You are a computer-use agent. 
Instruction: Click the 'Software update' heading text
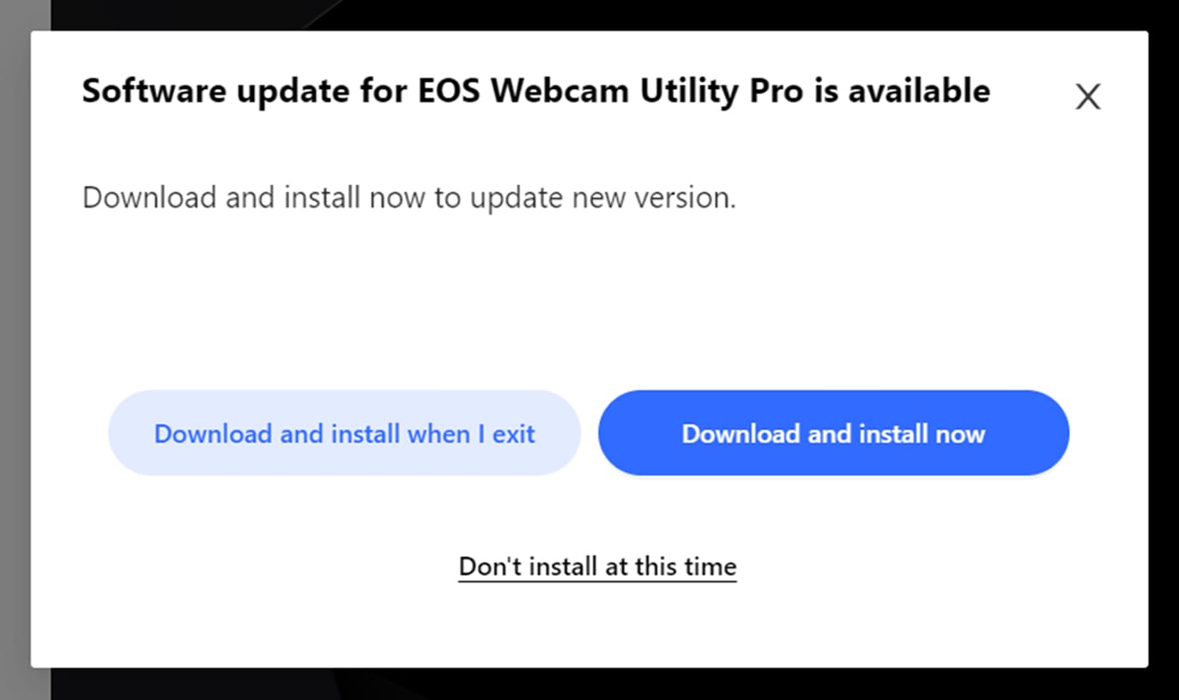click(x=535, y=90)
